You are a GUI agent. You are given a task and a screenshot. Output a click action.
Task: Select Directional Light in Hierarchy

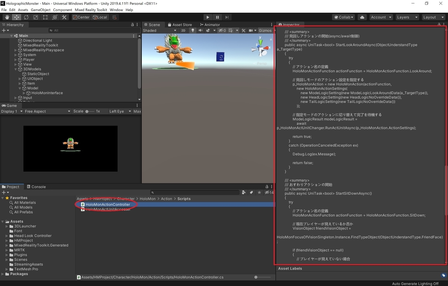pyautogui.click(x=38, y=40)
